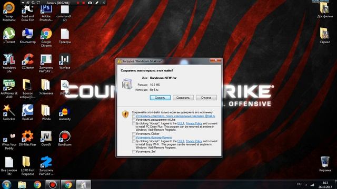The image size is (337, 189).
Task: Open Privacy Policy link for PC Clean Plus
Action: click(194, 123)
